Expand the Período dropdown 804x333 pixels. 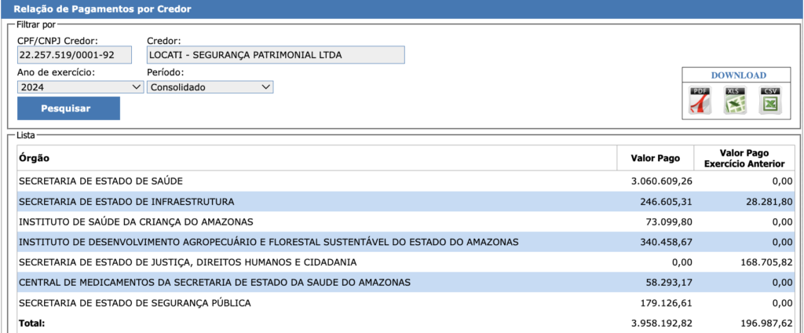[x=210, y=87]
